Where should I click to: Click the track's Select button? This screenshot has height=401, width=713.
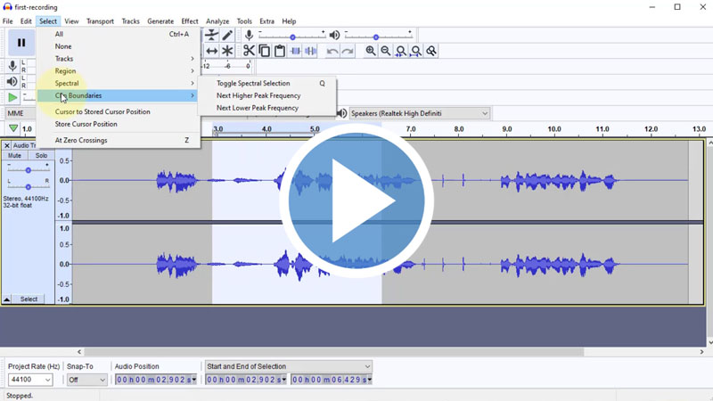point(29,299)
